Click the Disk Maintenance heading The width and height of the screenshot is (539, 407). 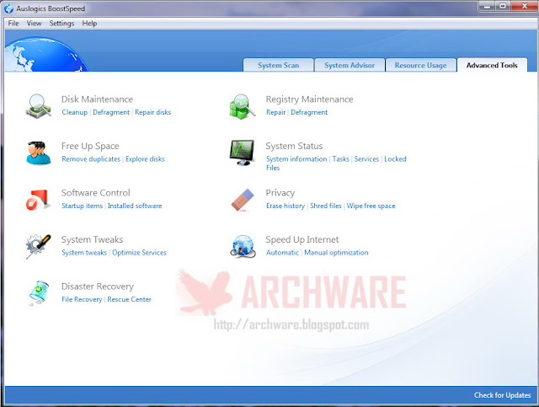(98, 99)
